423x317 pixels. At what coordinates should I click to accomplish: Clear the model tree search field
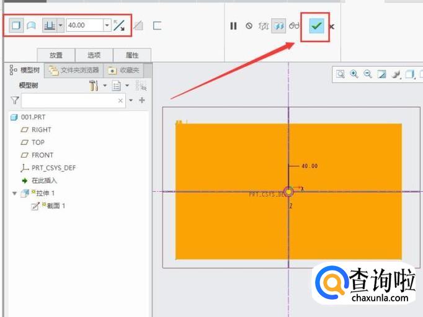120,100
